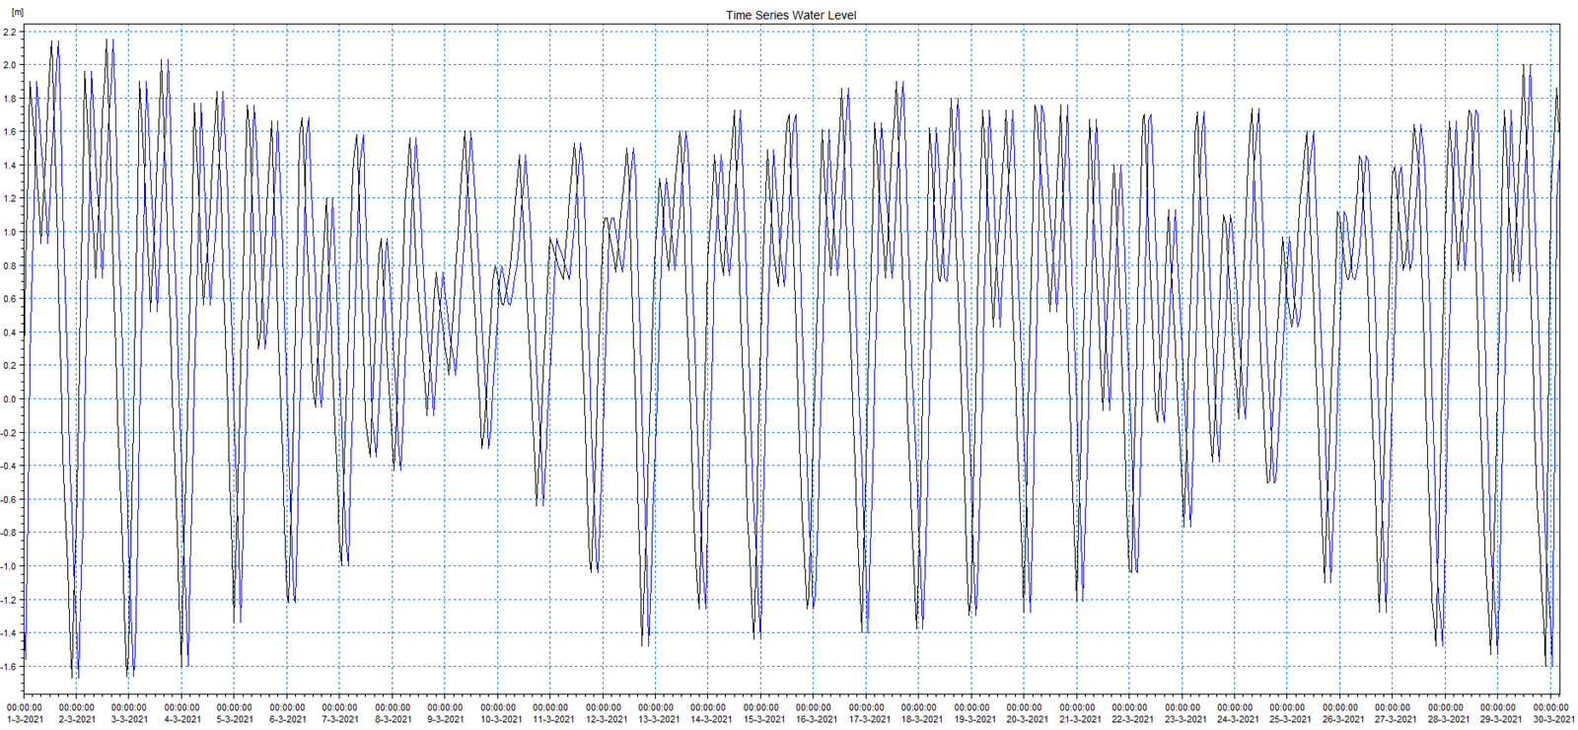Viewport: 1578px width, 730px height.
Task: Select the 1.6 y-axis tick label
Action: (10, 132)
